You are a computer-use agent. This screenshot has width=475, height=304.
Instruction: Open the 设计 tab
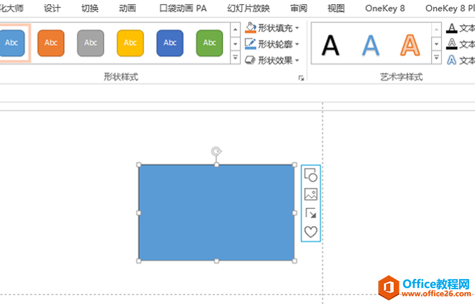click(x=52, y=8)
